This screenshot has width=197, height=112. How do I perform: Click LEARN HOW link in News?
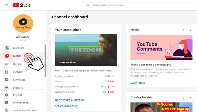pos(138,83)
